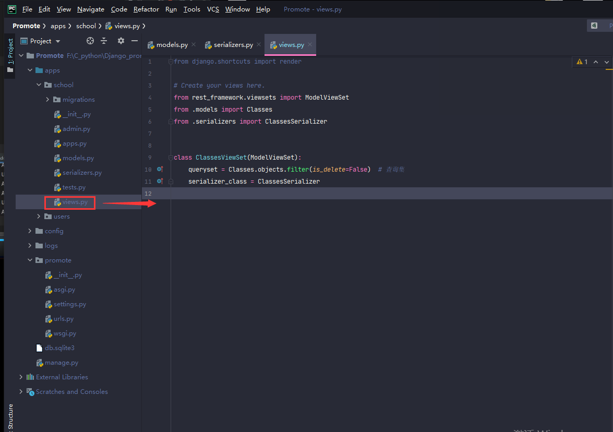Open the Window menu
613x432 pixels.
[x=237, y=9]
